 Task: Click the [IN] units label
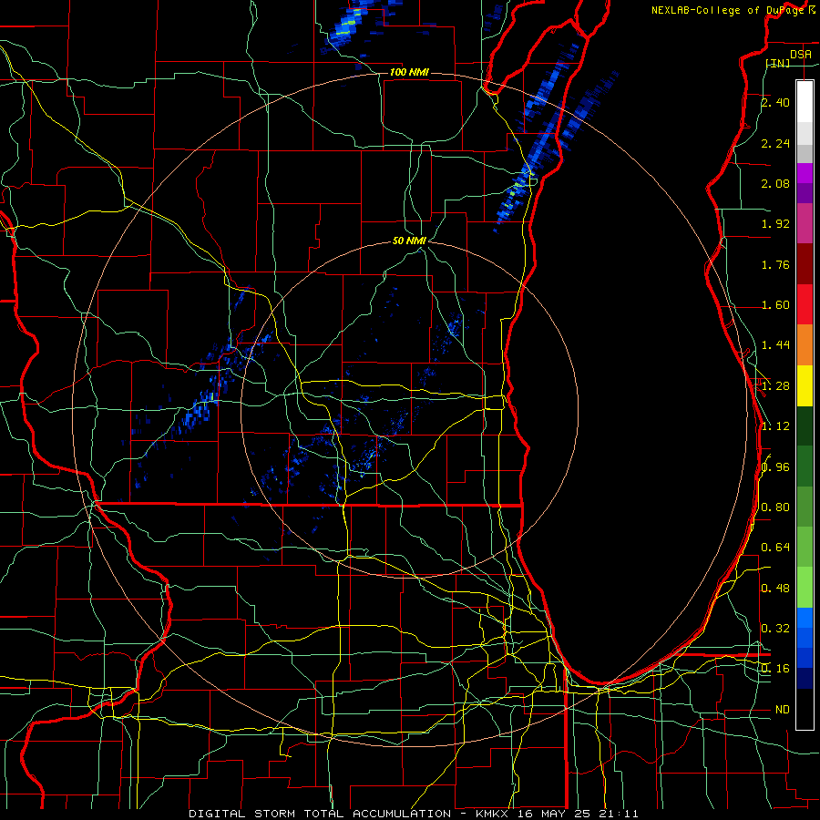pos(778,63)
